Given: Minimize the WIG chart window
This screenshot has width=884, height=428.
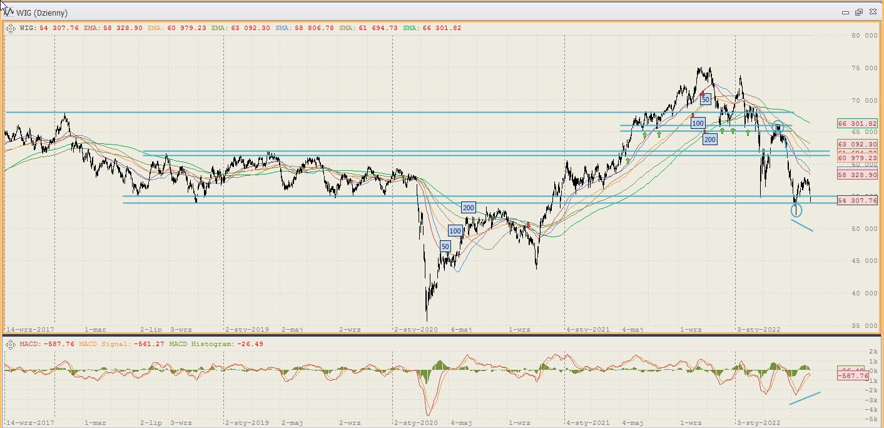Looking at the screenshot, I should tap(845, 13).
